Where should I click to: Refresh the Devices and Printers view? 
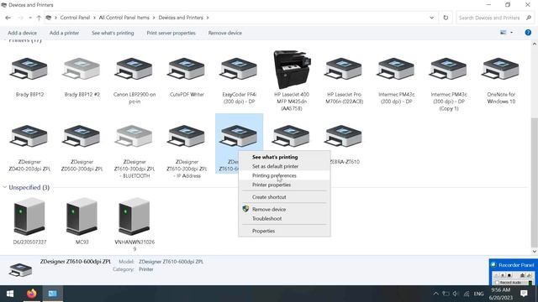tap(446, 18)
